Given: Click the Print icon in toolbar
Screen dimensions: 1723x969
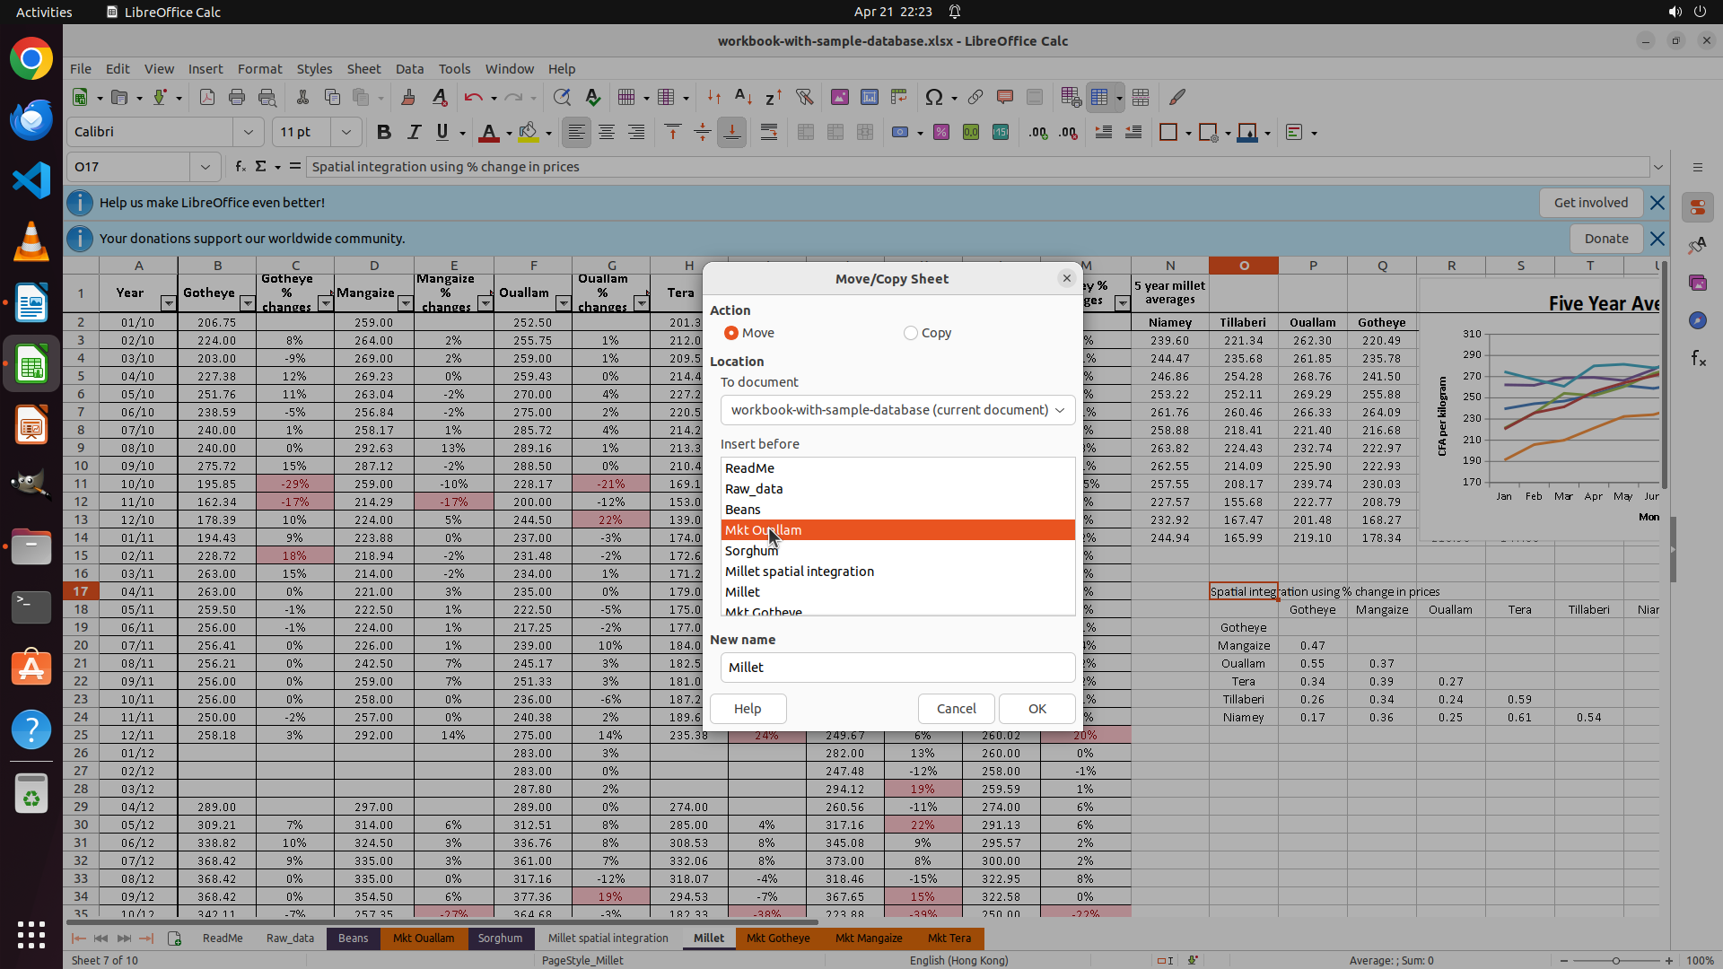Looking at the screenshot, I should pos(237,97).
